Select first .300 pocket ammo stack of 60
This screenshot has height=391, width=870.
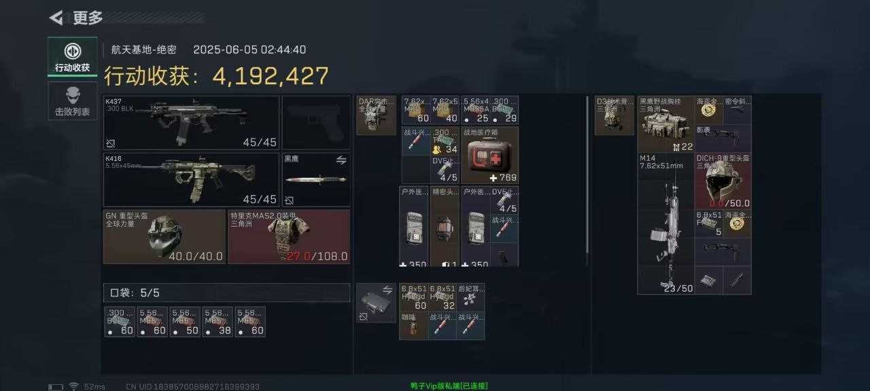pos(120,322)
